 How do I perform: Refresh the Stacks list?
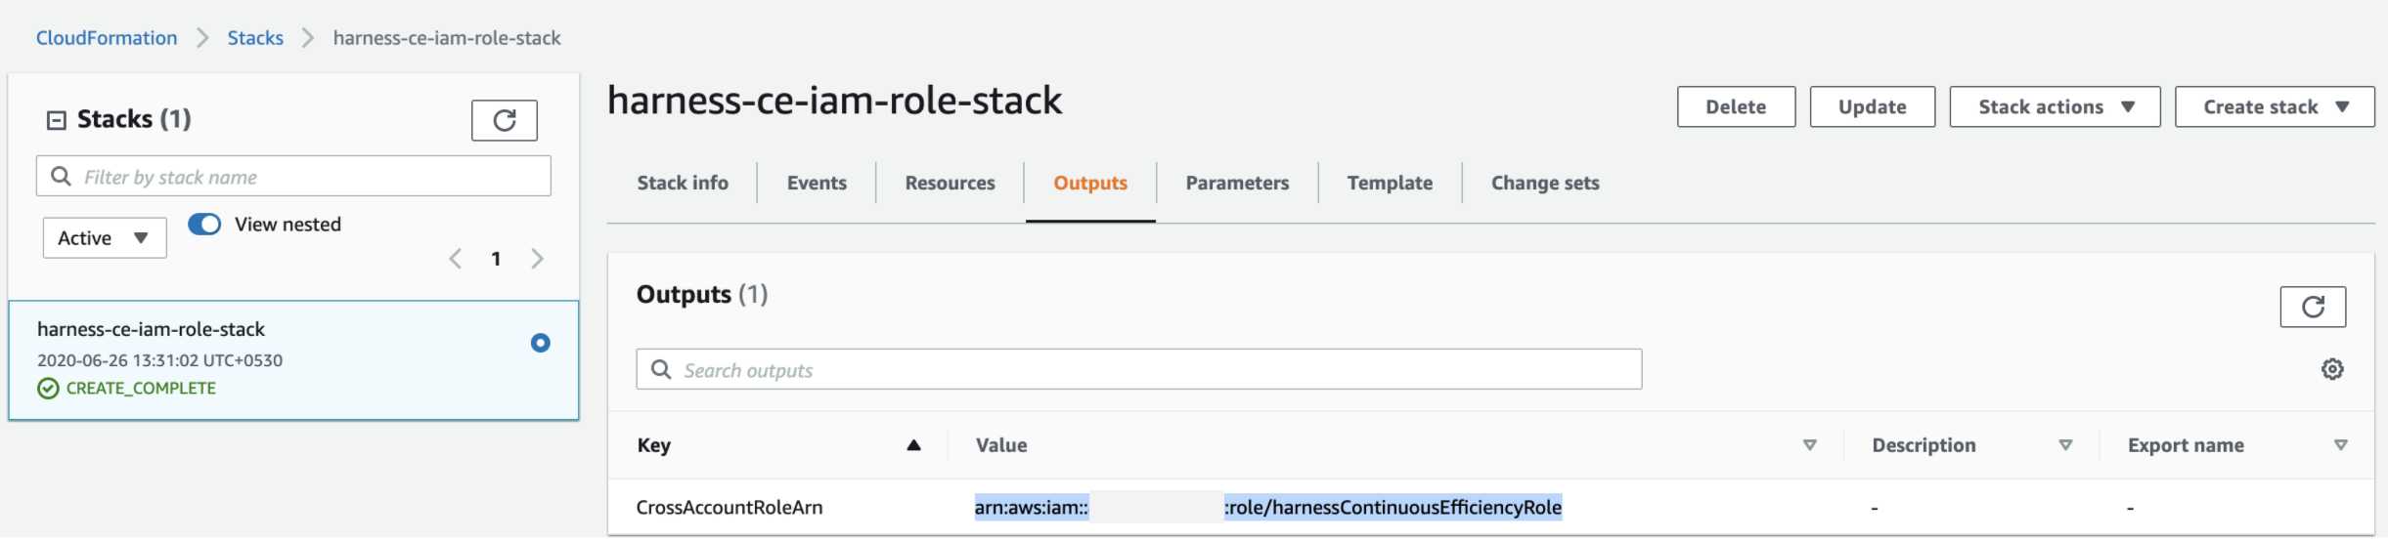(504, 120)
